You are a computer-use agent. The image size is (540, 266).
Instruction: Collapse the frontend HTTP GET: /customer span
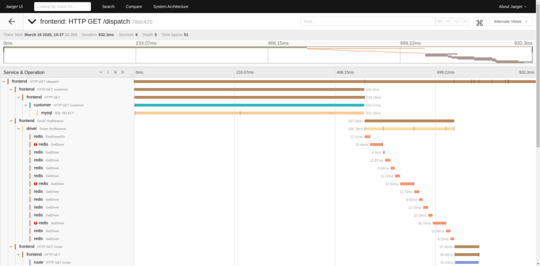click(x=11, y=90)
